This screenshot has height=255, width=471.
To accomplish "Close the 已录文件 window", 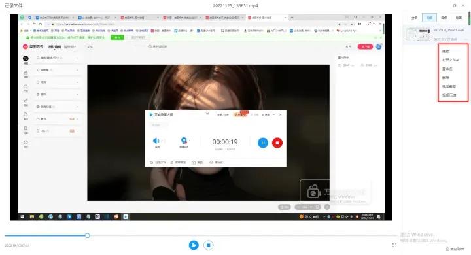I will pyautogui.click(x=463, y=5).
